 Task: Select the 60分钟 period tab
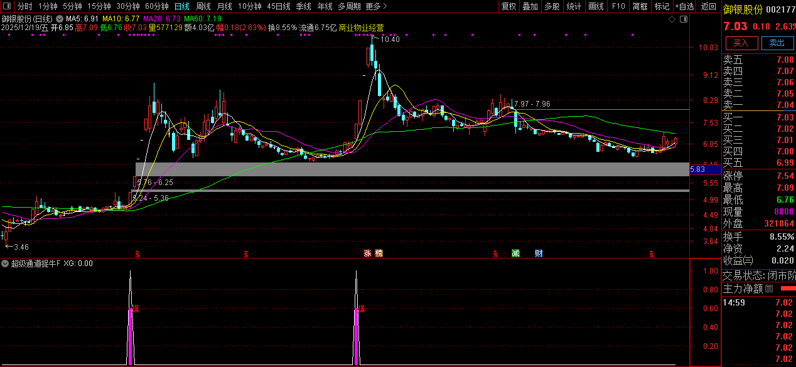157,6
